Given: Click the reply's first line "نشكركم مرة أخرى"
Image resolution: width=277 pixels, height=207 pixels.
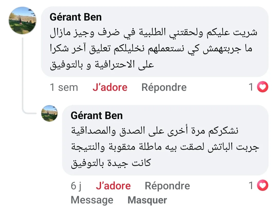Looking at the screenshot, I should (x=155, y=131).
